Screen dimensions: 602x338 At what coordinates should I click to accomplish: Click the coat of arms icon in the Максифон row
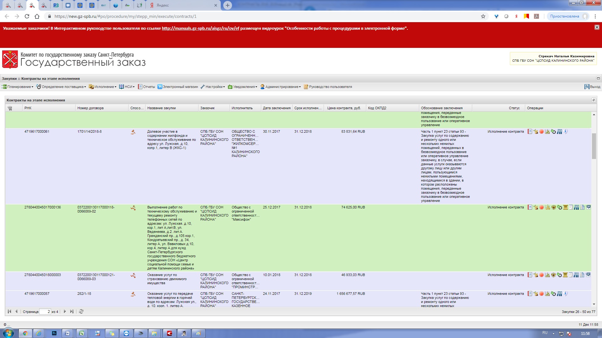click(554, 207)
